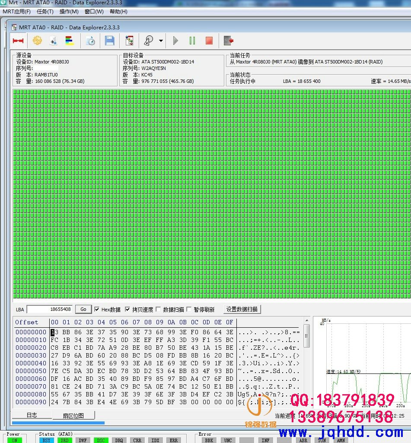This screenshot has height=443, width=411.
Task: Click the Data Explorer window title icon
Action: click(14, 27)
